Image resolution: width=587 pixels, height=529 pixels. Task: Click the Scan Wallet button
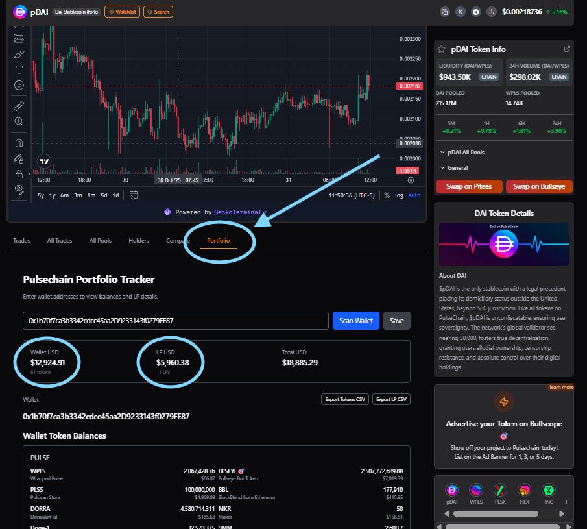(x=355, y=320)
